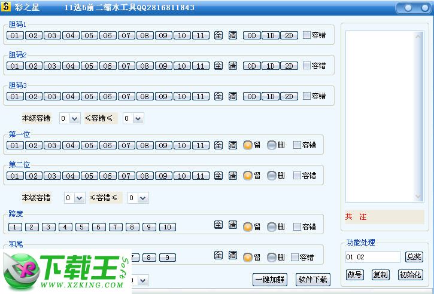Screen dimensions: 434x294
Task: Select number 07 in 胆码3 row
Action: pos(126,96)
